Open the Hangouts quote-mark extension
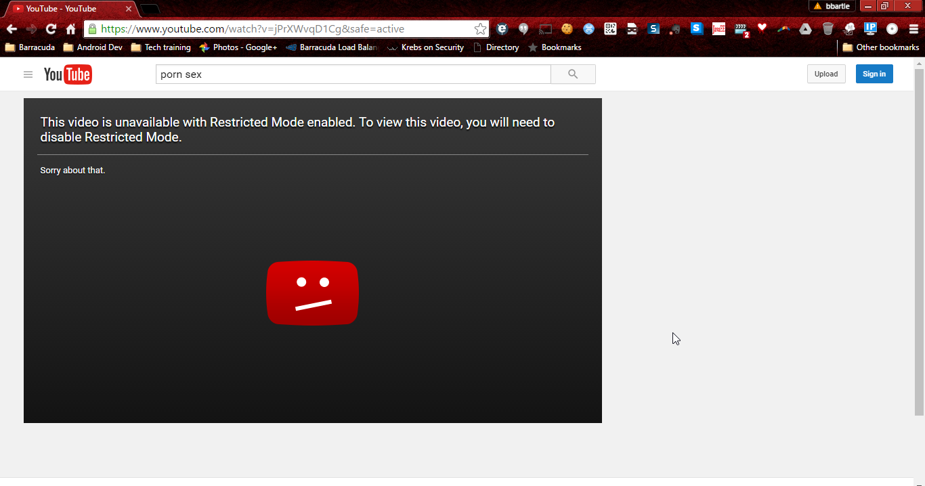925x486 pixels. click(523, 29)
